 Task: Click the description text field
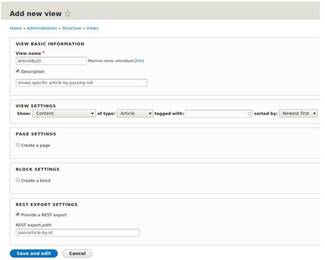81,83
